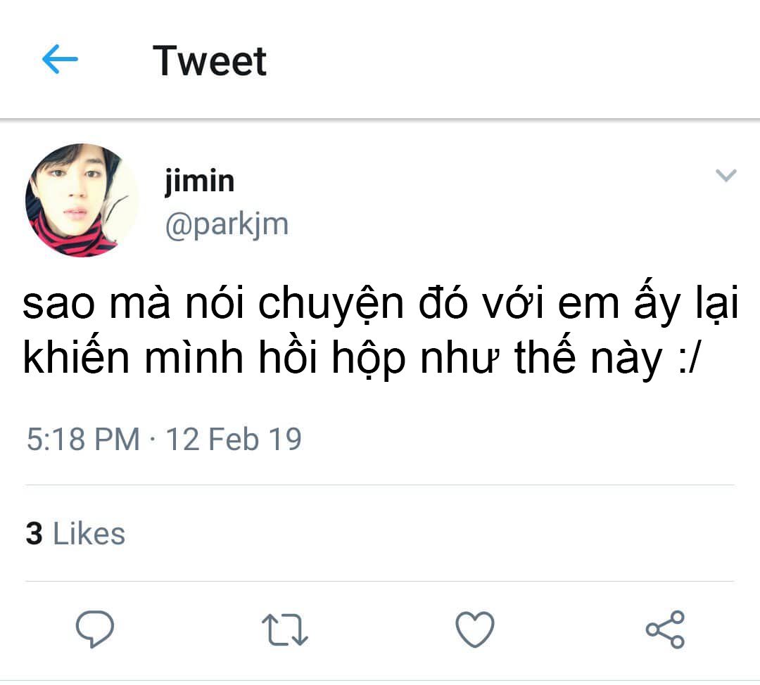Viewport: 760px width, 685px height.
Task: Open jimin's profile picture
Action: 82,200
